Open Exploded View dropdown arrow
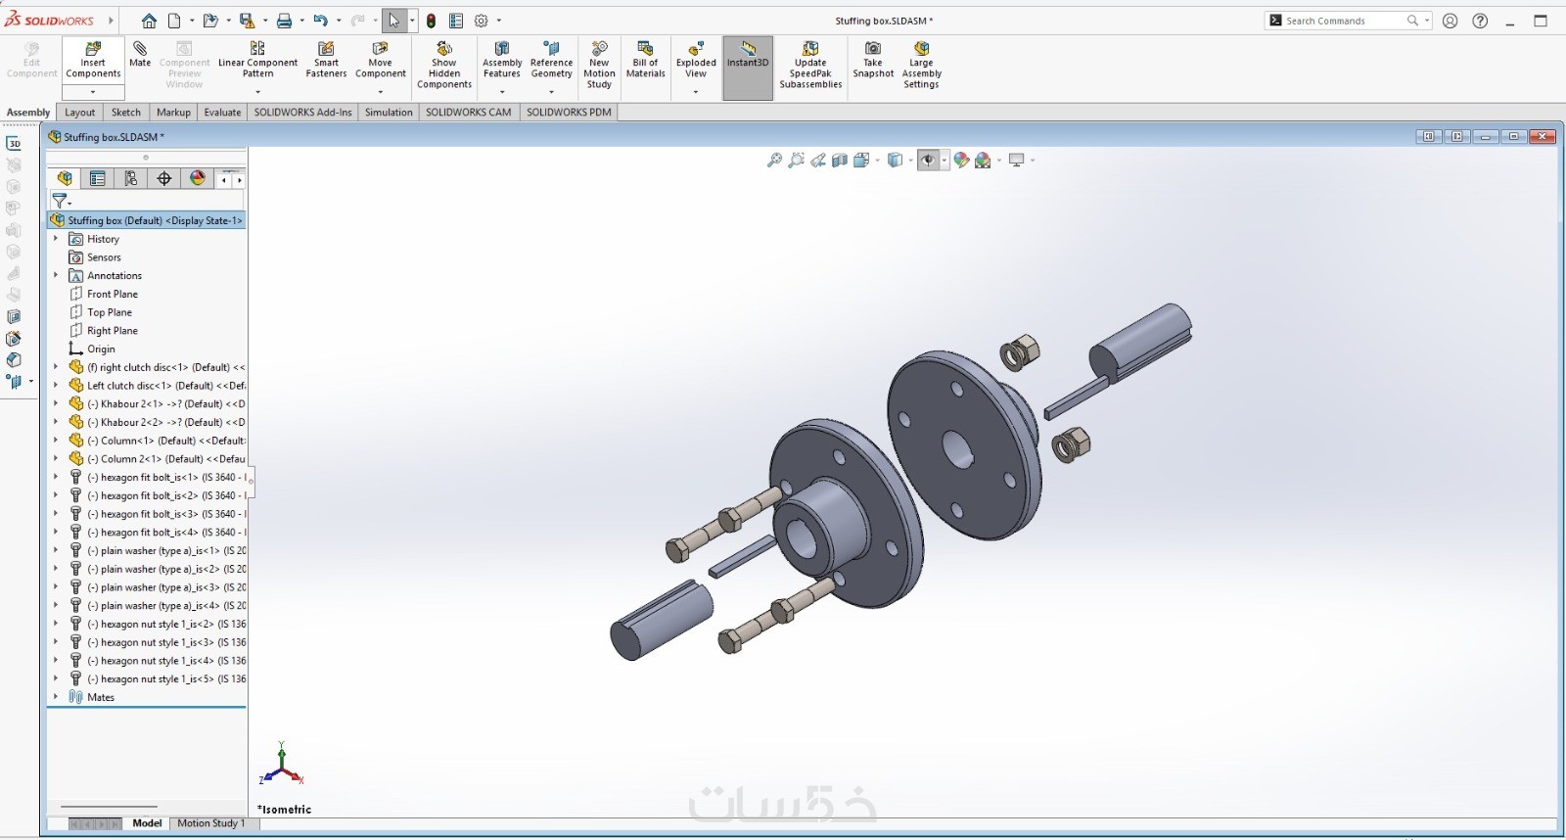1566x840 pixels. pos(695,92)
